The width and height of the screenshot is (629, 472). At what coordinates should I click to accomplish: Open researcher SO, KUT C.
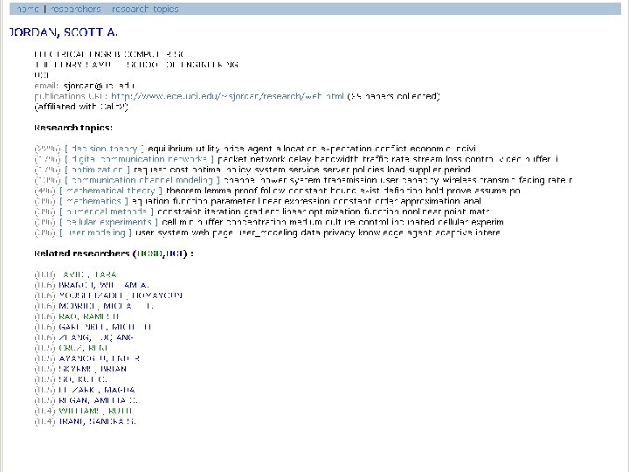pyautogui.click(x=83, y=378)
